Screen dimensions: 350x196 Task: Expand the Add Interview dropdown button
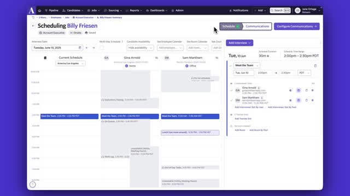(240, 42)
